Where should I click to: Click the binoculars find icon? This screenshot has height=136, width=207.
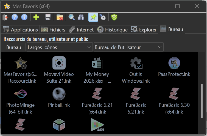coord(81,18)
